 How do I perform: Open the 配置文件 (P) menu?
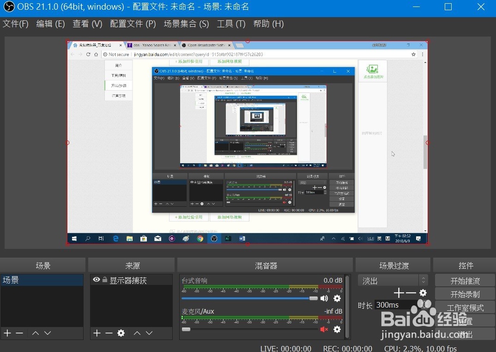point(133,24)
